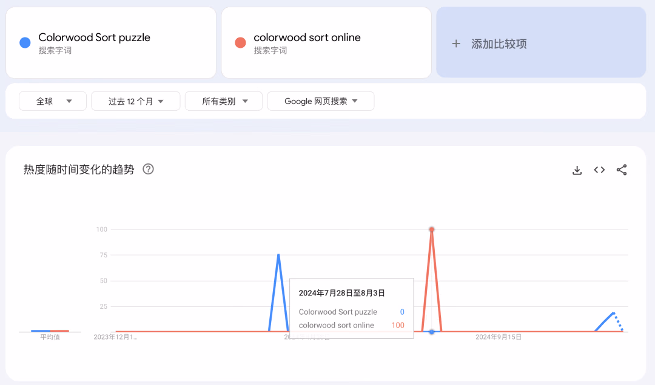This screenshot has width=655, height=385.
Task: Click the 平均值 average bar label
Action: click(x=50, y=337)
